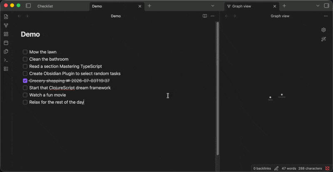
Task: Check the Mow the lawn task
Action: pyautogui.click(x=25, y=52)
